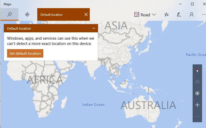Open the Windows Ink toolbar pen icon
Screen dimensions: 206x128
[179, 15]
